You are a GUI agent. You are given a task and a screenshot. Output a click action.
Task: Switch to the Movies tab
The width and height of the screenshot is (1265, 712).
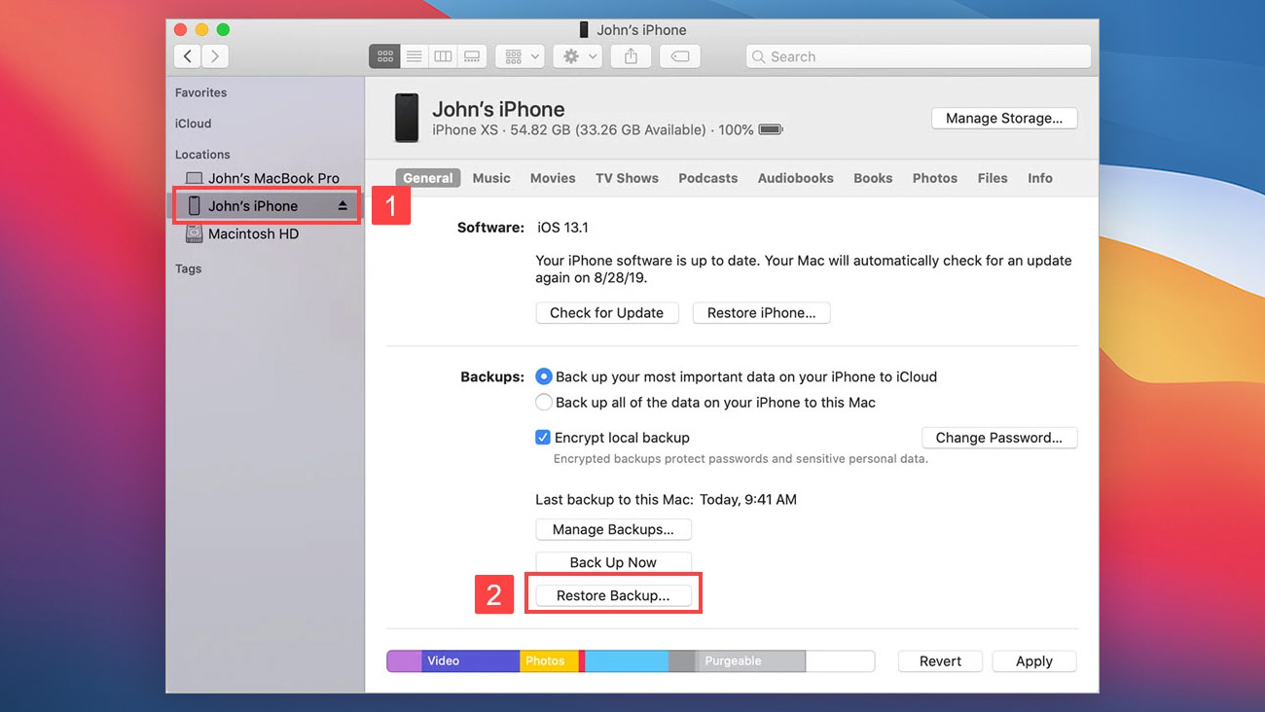[x=553, y=178]
